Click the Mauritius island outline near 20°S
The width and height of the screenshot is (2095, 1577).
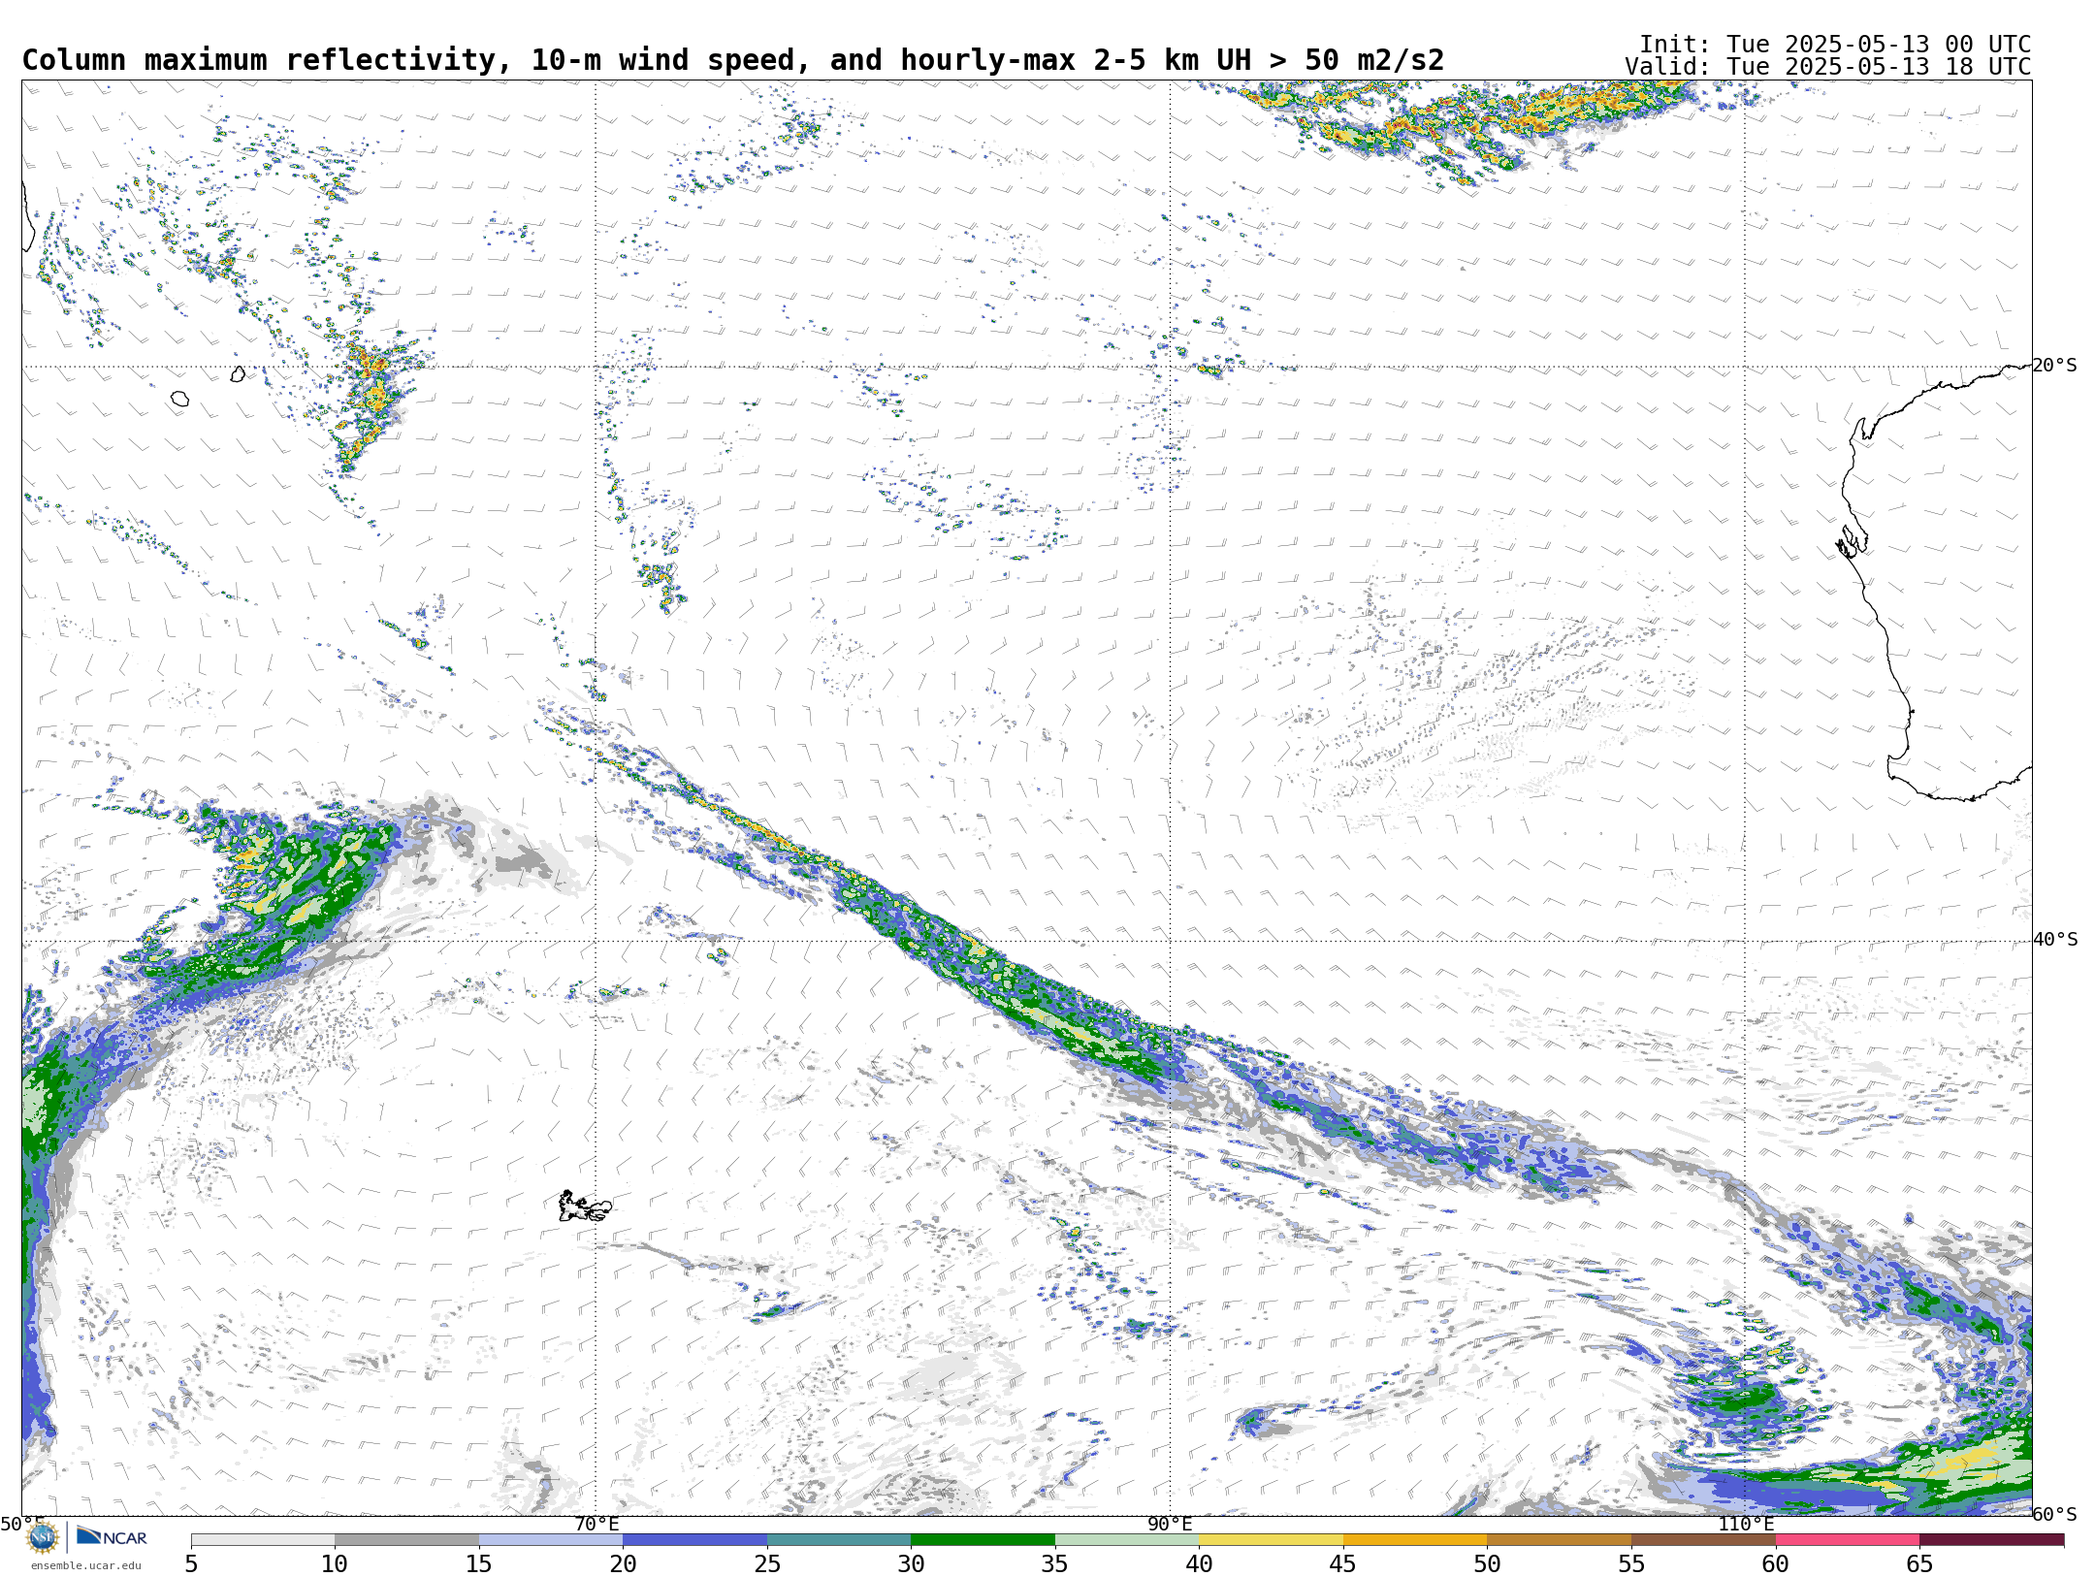click(x=238, y=373)
